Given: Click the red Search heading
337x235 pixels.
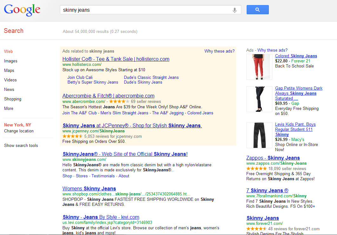Looking at the screenshot, I should point(14,31).
